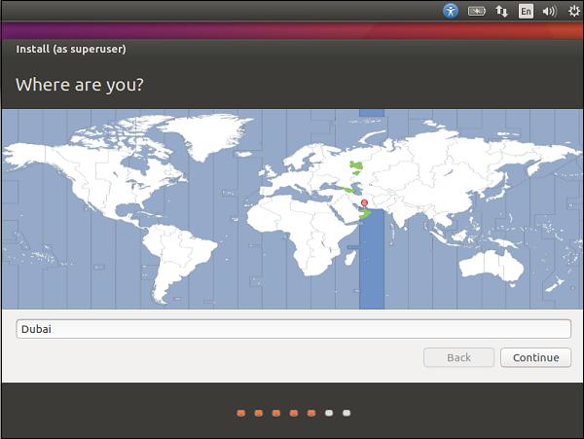Click the red location pin on map
This screenshot has width=584, height=439.
(365, 202)
